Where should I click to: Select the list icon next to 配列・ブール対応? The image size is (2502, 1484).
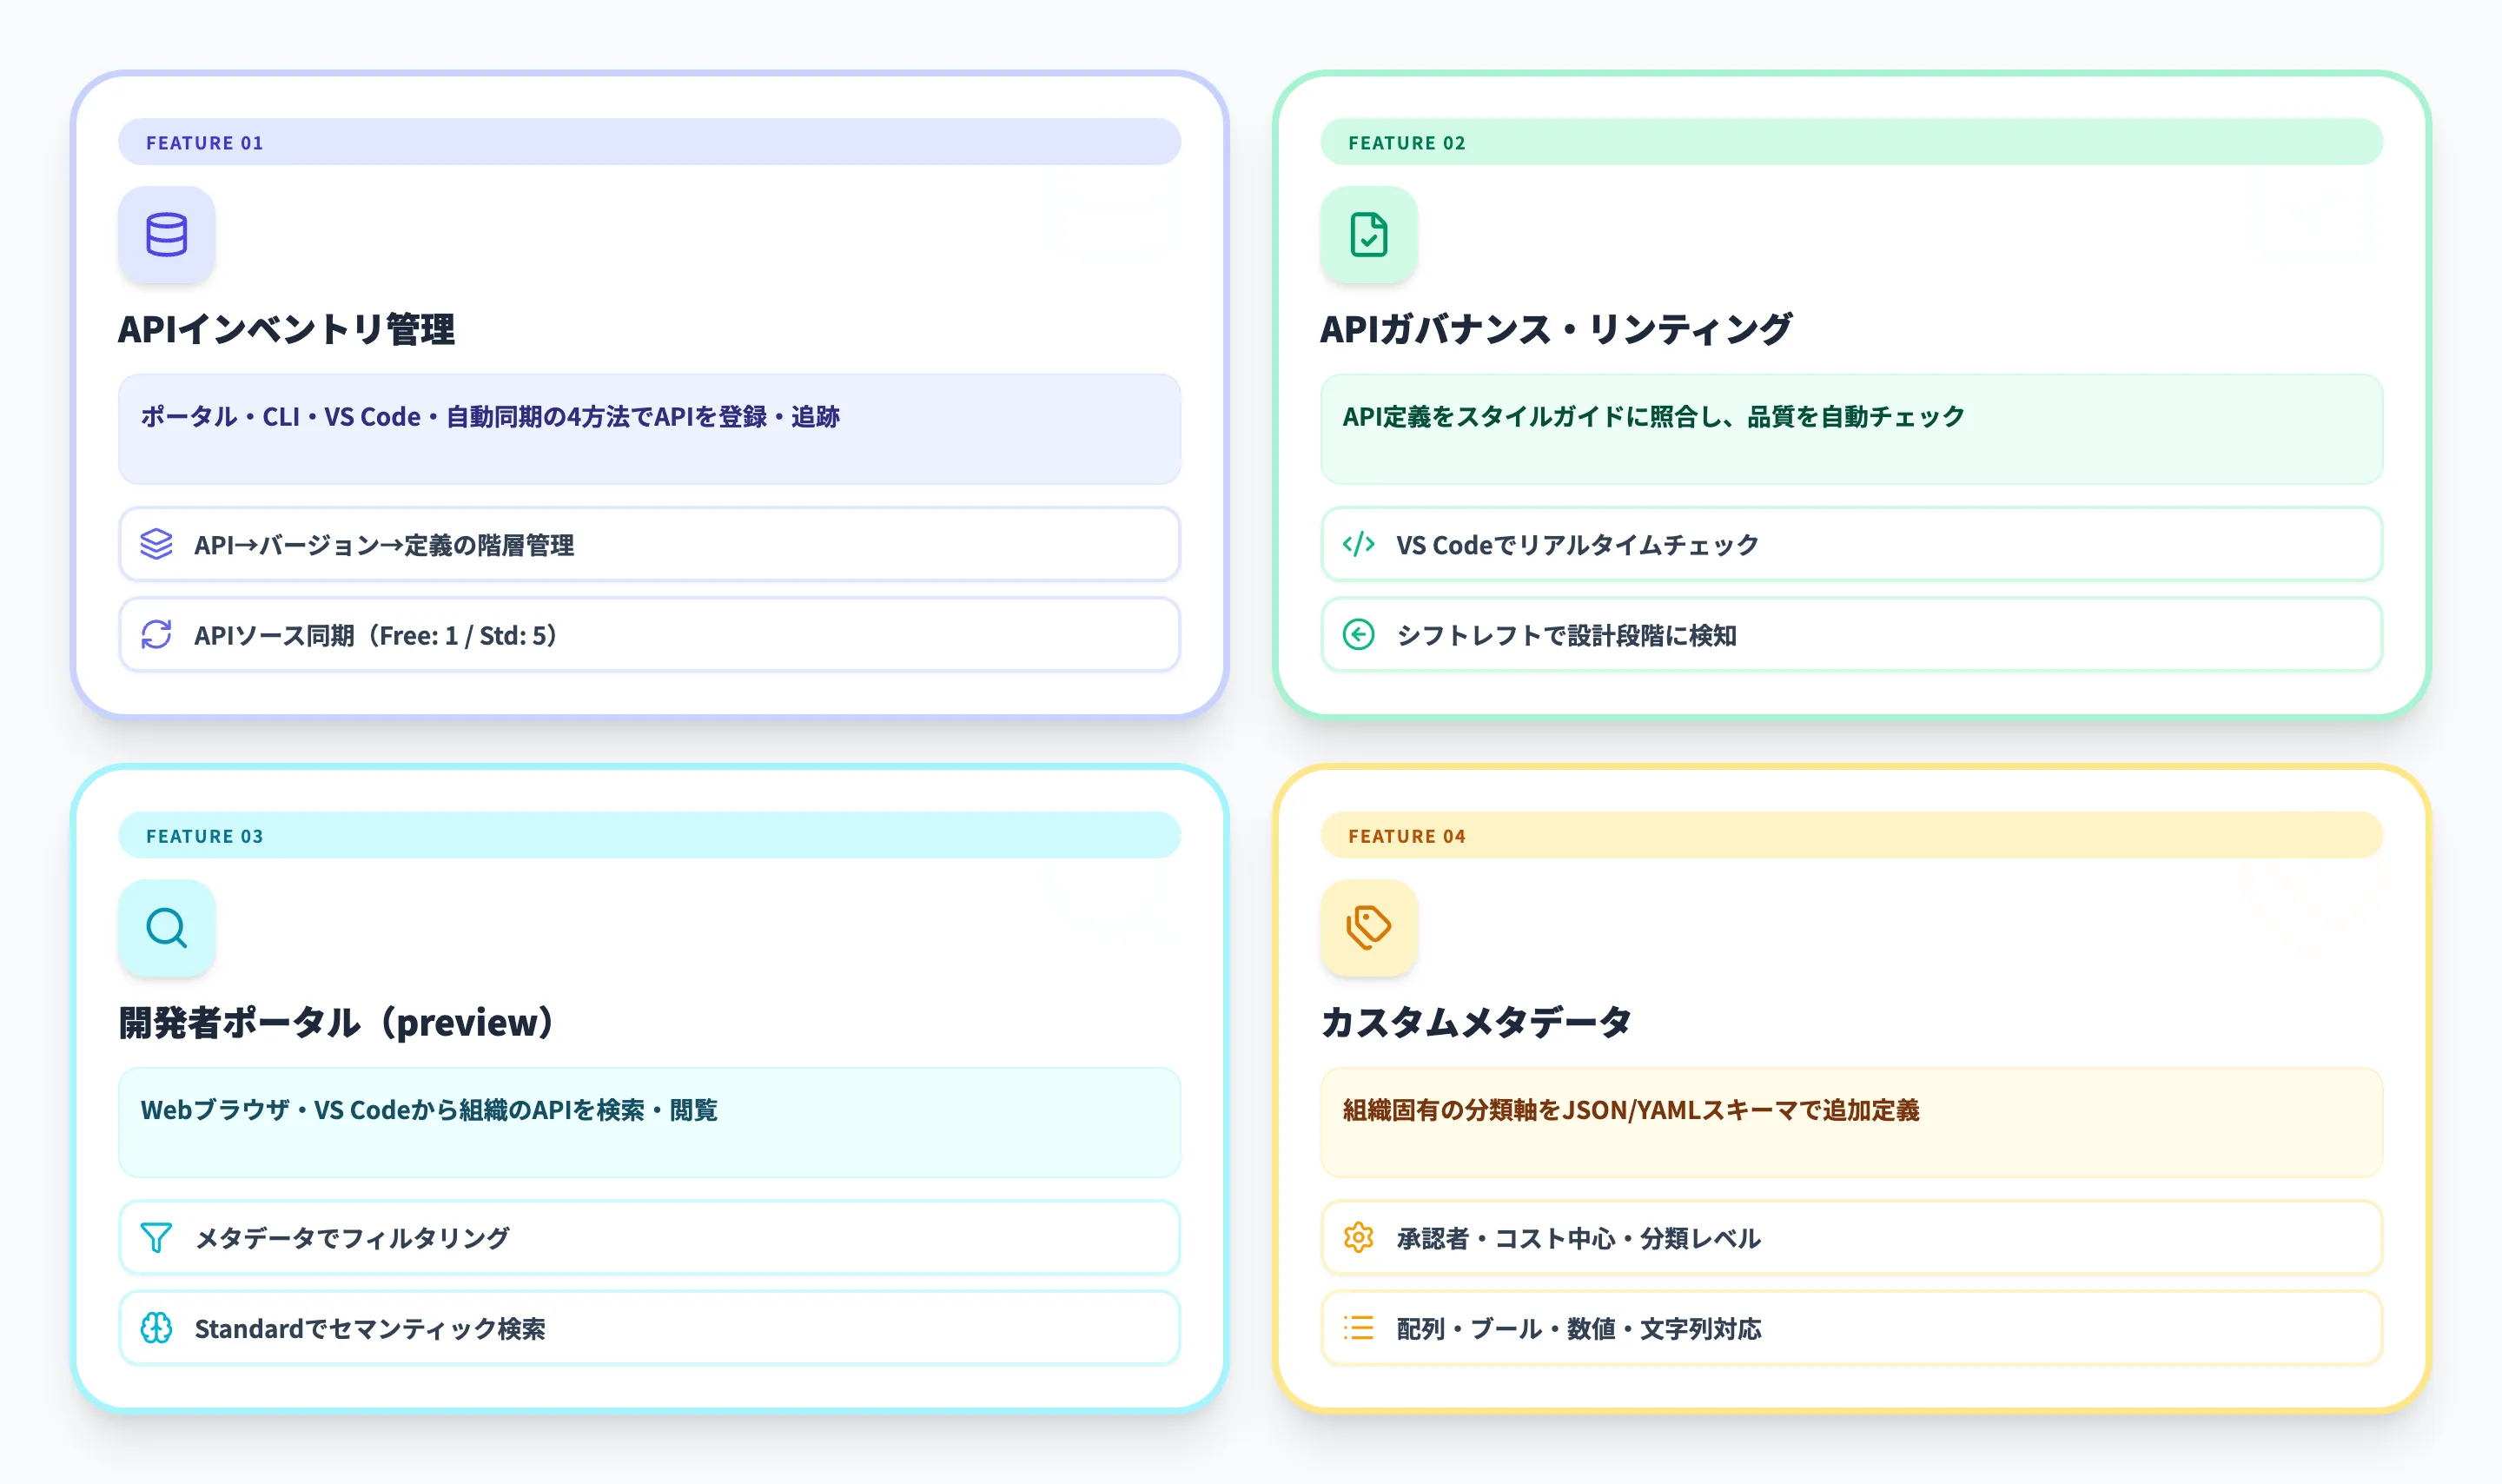click(x=1359, y=1328)
